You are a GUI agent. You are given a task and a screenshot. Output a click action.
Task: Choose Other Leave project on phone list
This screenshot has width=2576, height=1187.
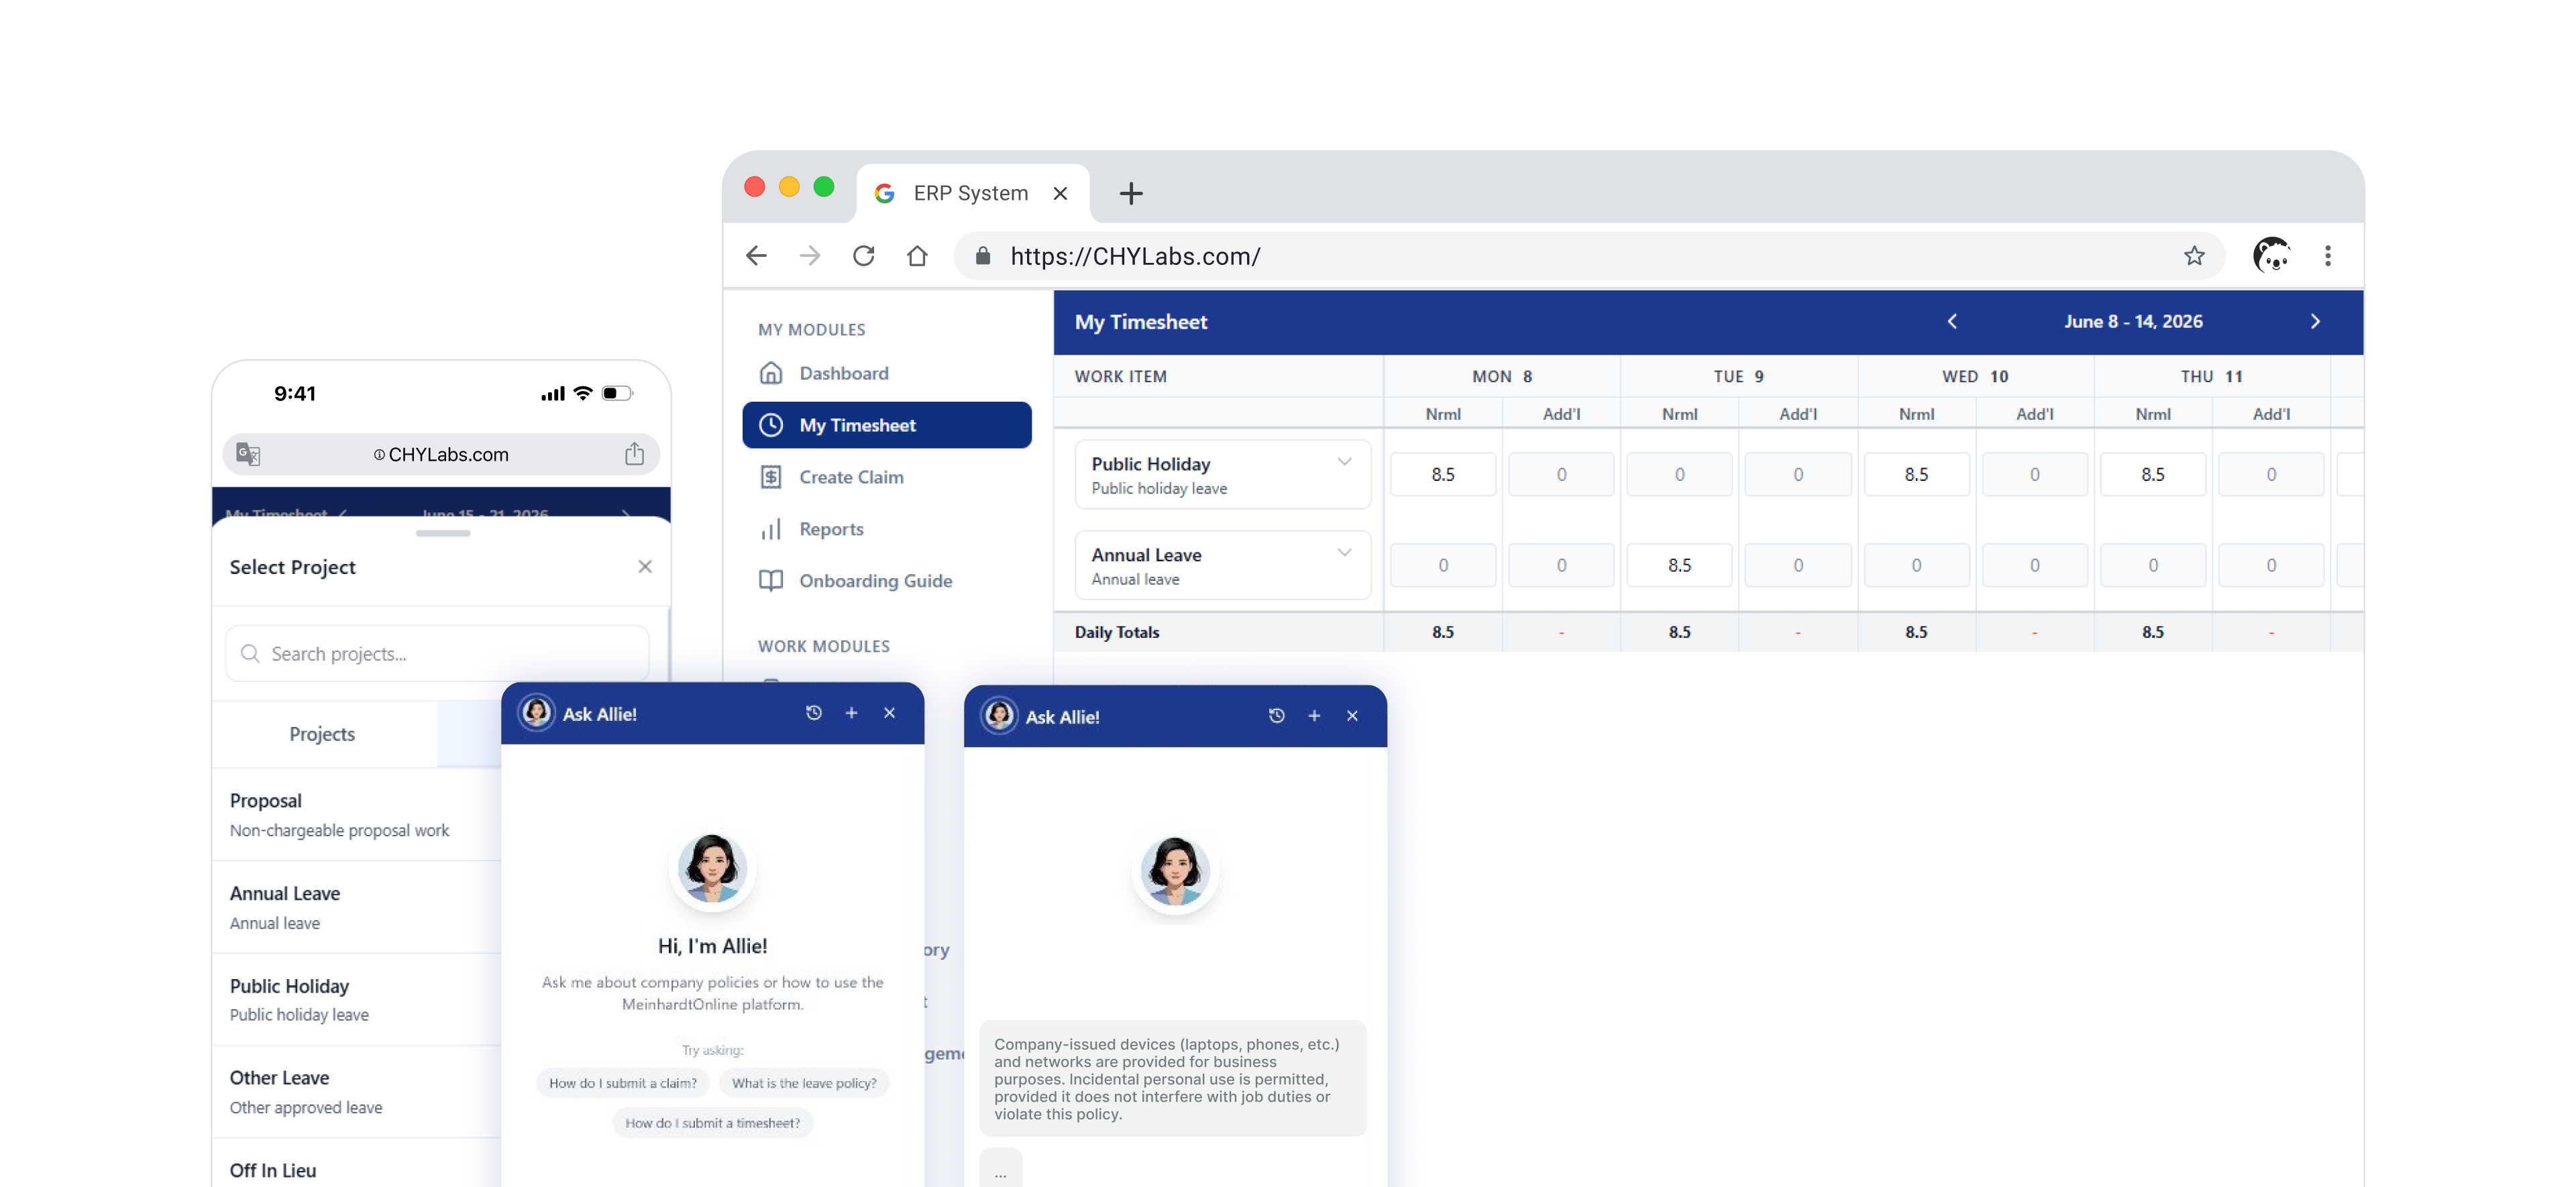click(x=357, y=1092)
